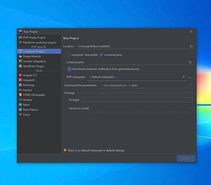Browse for composer.phar file folder icon

pos(190,62)
